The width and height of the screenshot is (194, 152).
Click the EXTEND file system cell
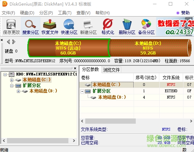point(171,91)
